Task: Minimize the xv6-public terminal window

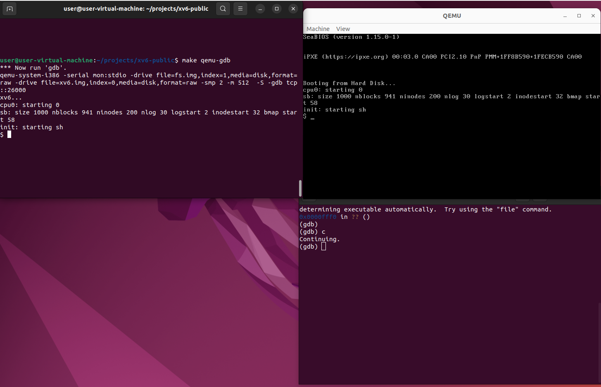Action: (260, 9)
